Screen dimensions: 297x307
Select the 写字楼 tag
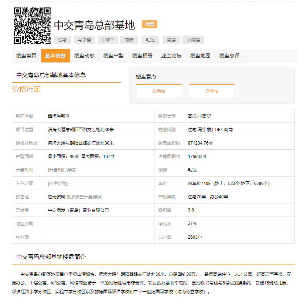coord(84,40)
